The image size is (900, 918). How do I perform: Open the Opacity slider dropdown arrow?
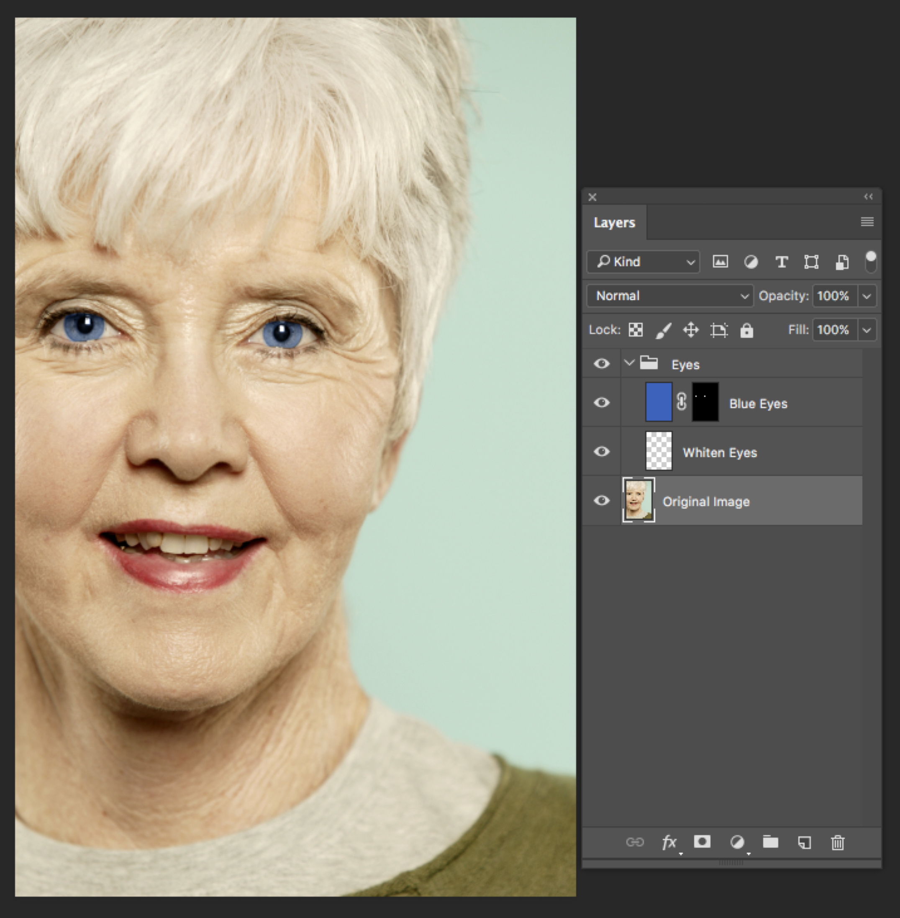867,296
